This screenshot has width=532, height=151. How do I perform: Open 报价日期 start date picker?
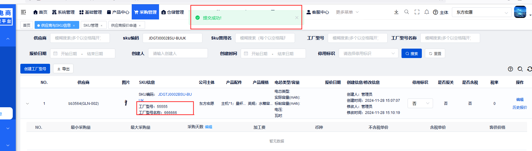click(69, 53)
